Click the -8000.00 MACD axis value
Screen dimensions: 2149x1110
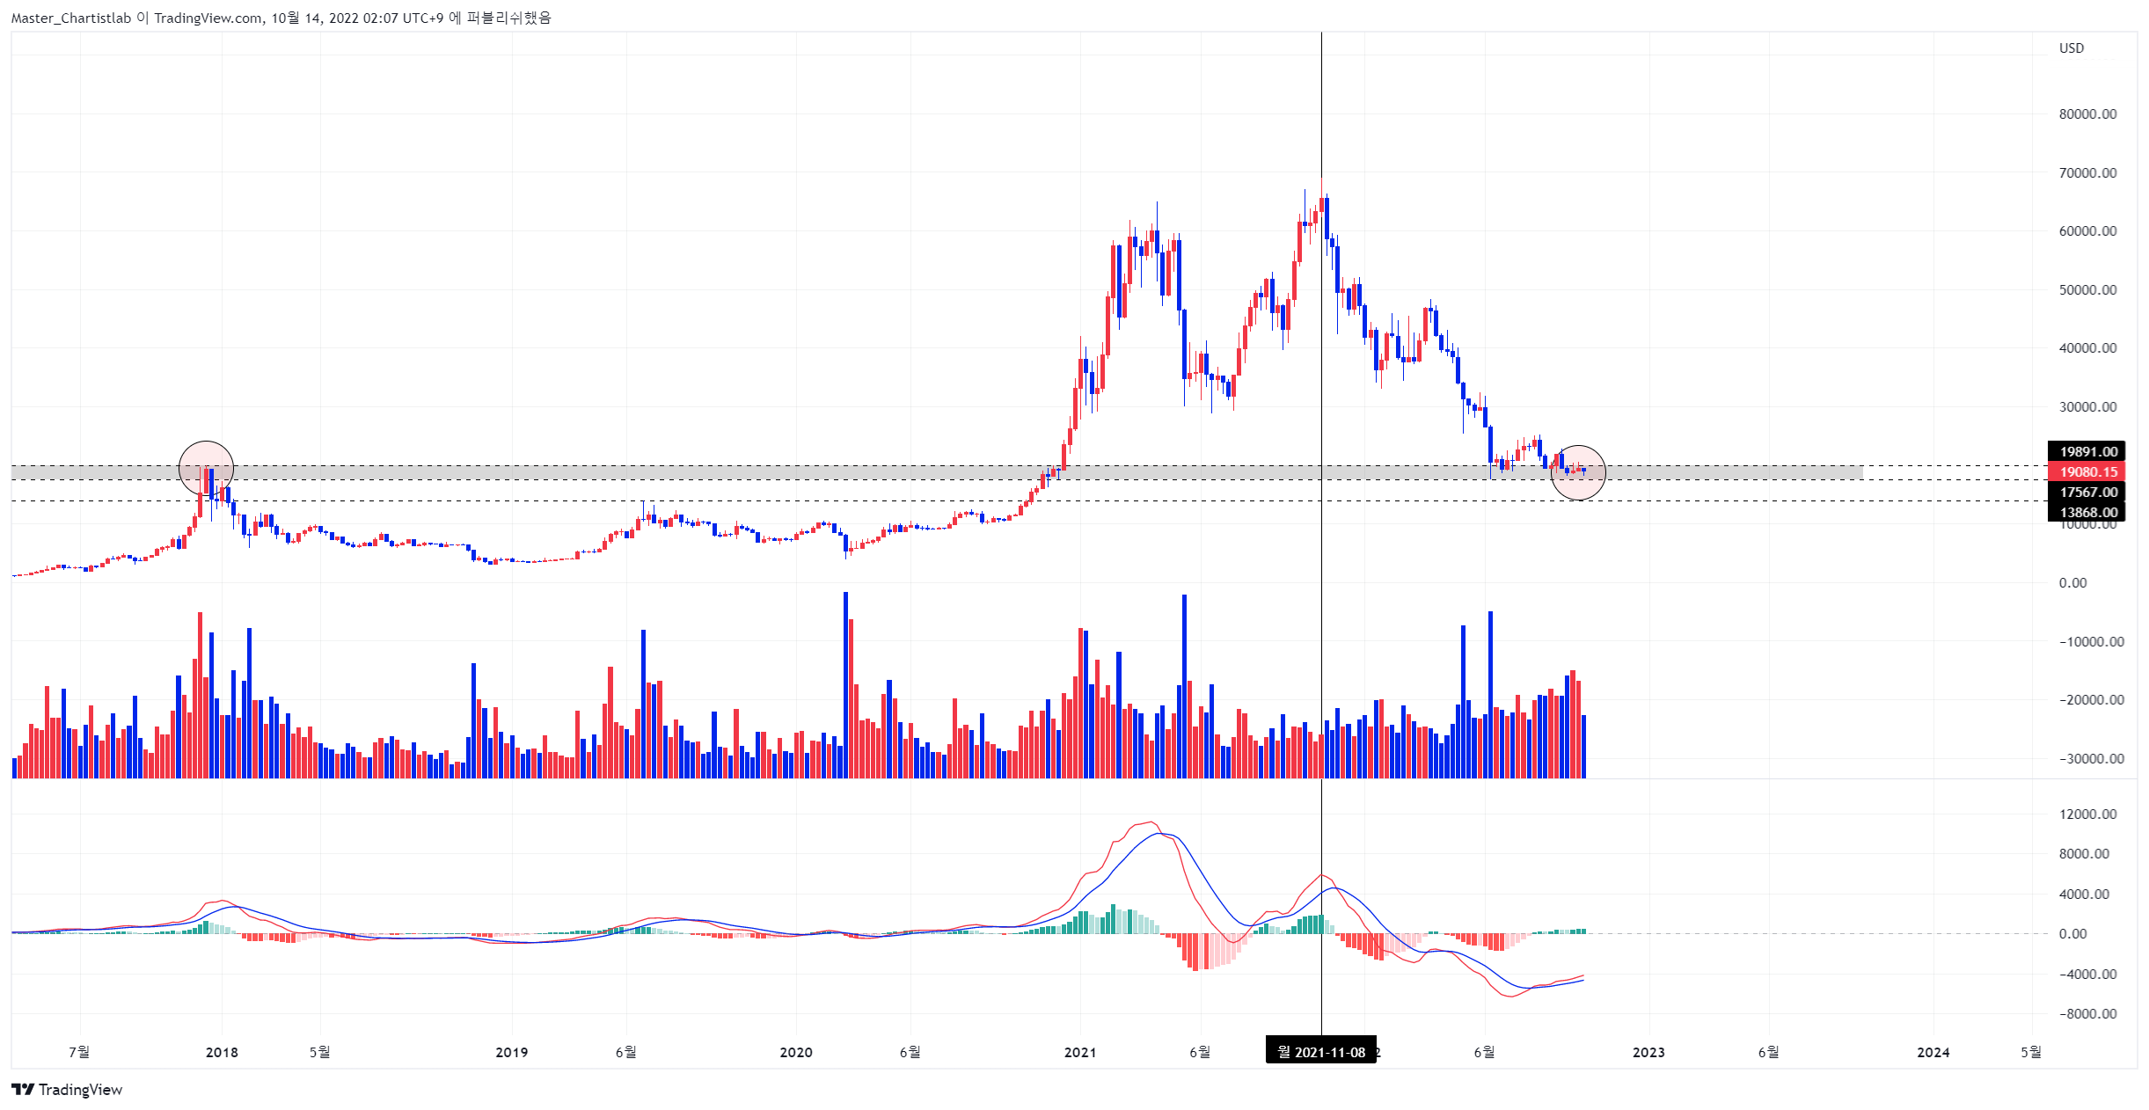2087,1014
